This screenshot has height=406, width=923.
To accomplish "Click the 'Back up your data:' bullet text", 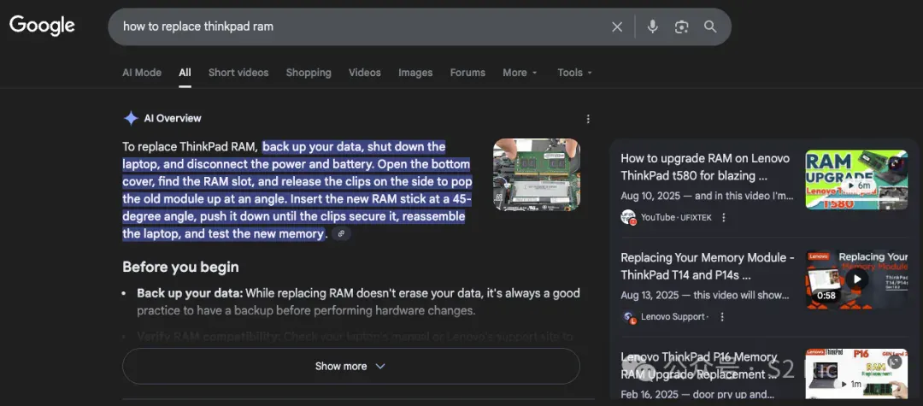I will (190, 293).
